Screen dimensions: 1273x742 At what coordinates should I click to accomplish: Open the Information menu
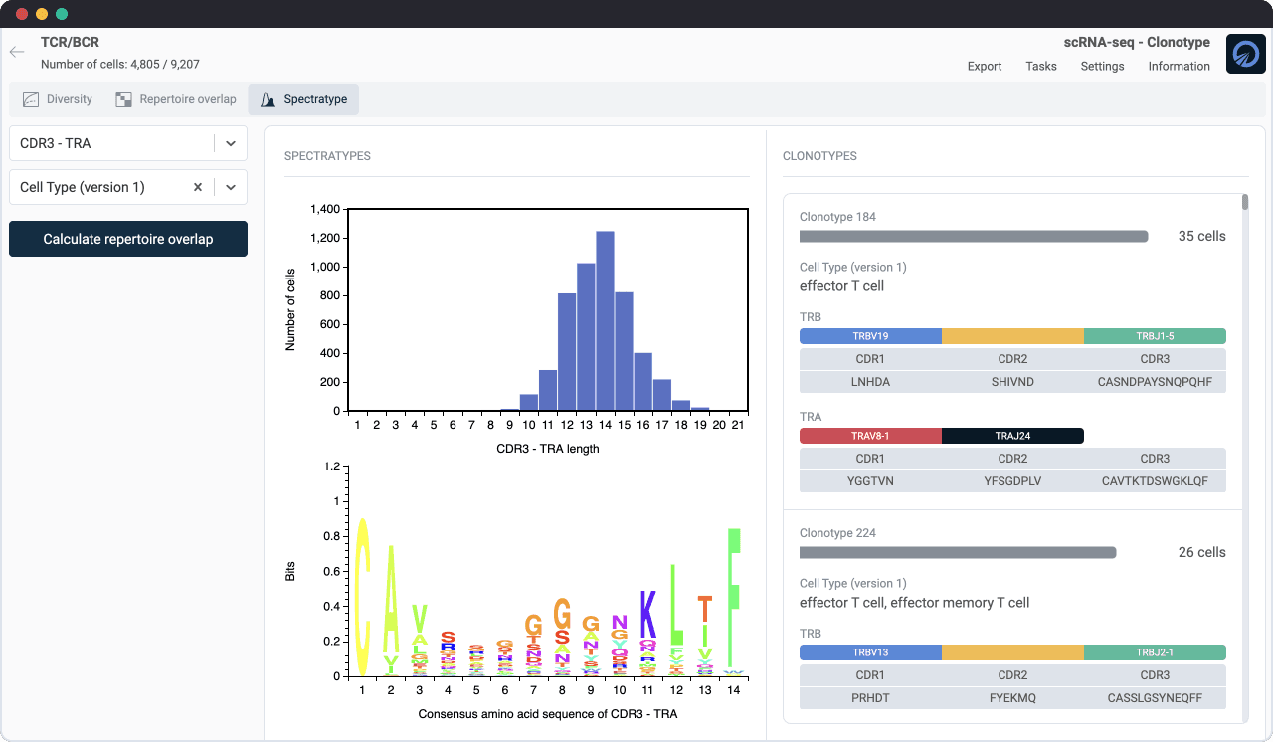(x=1179, y=66)
